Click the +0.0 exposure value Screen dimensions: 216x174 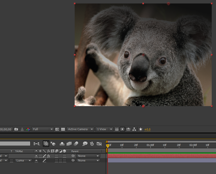(147, 129)
